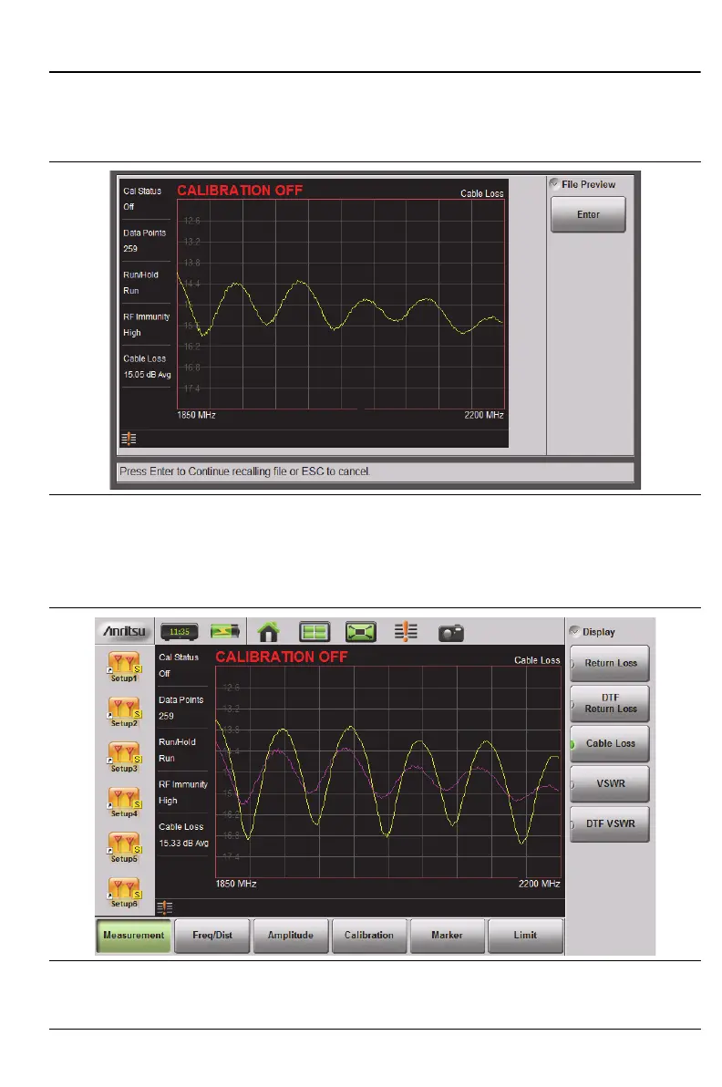Open the Amplitude main menu
The height and width of the screenshot is (1087, 722).
[x=290, y=936]
